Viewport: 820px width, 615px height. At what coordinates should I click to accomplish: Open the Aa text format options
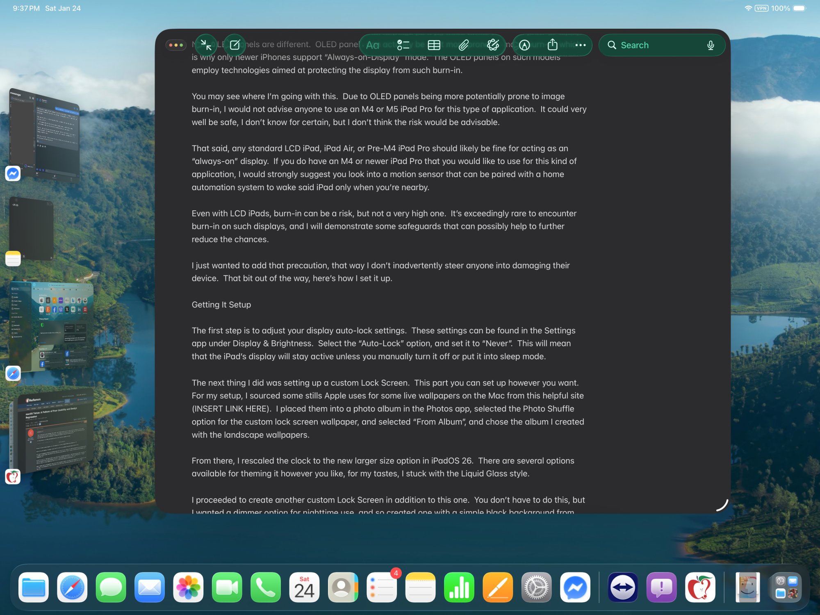click(x=372, y=45)
